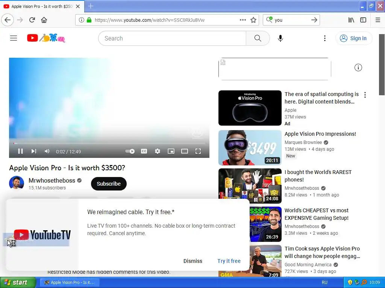The image size is (385, 288).
Task: Pause the video
Action: (x=20, y=151)
